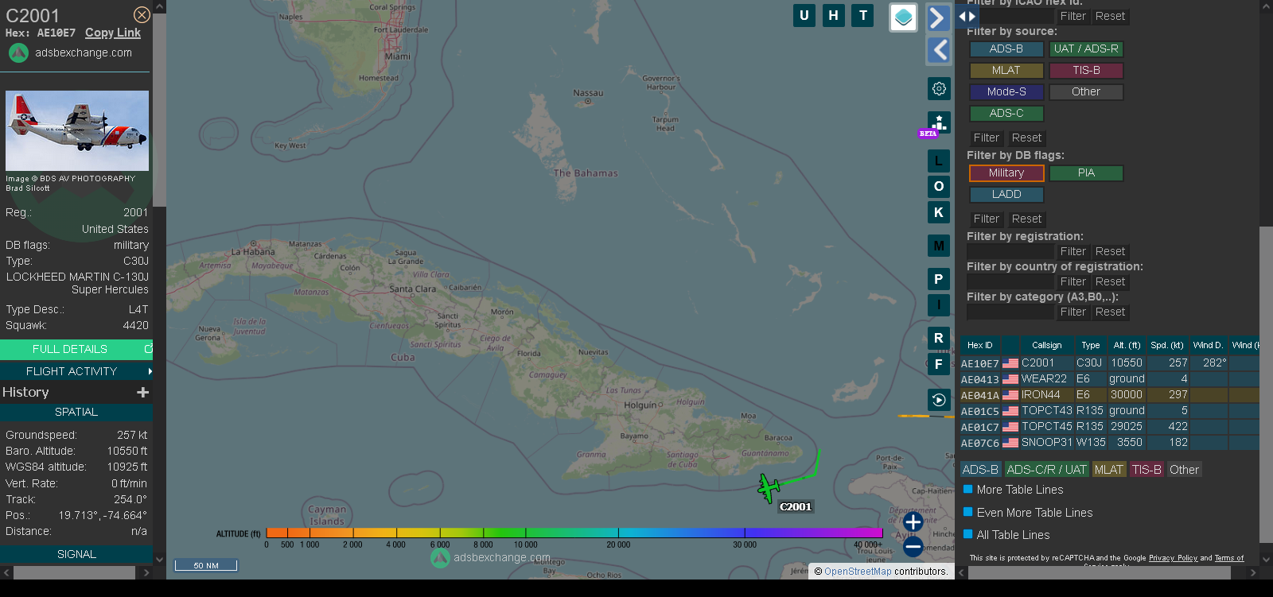
Task: Toggle the T map button
Action: click(863, 15)
